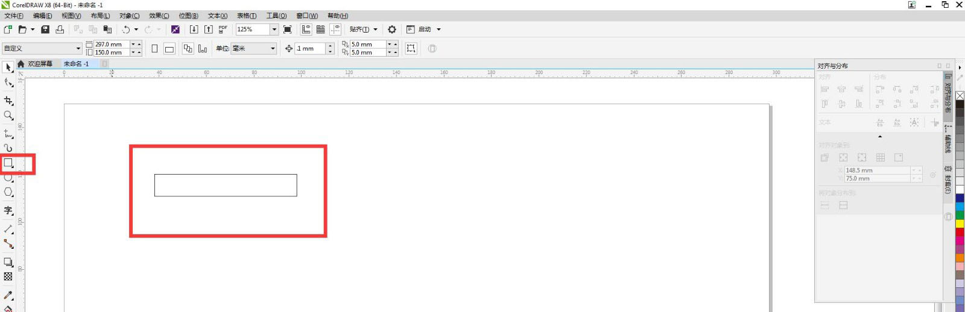Select the Text tool
The width and height of the screenshot is (965, 312).
(x=8, y=210)
